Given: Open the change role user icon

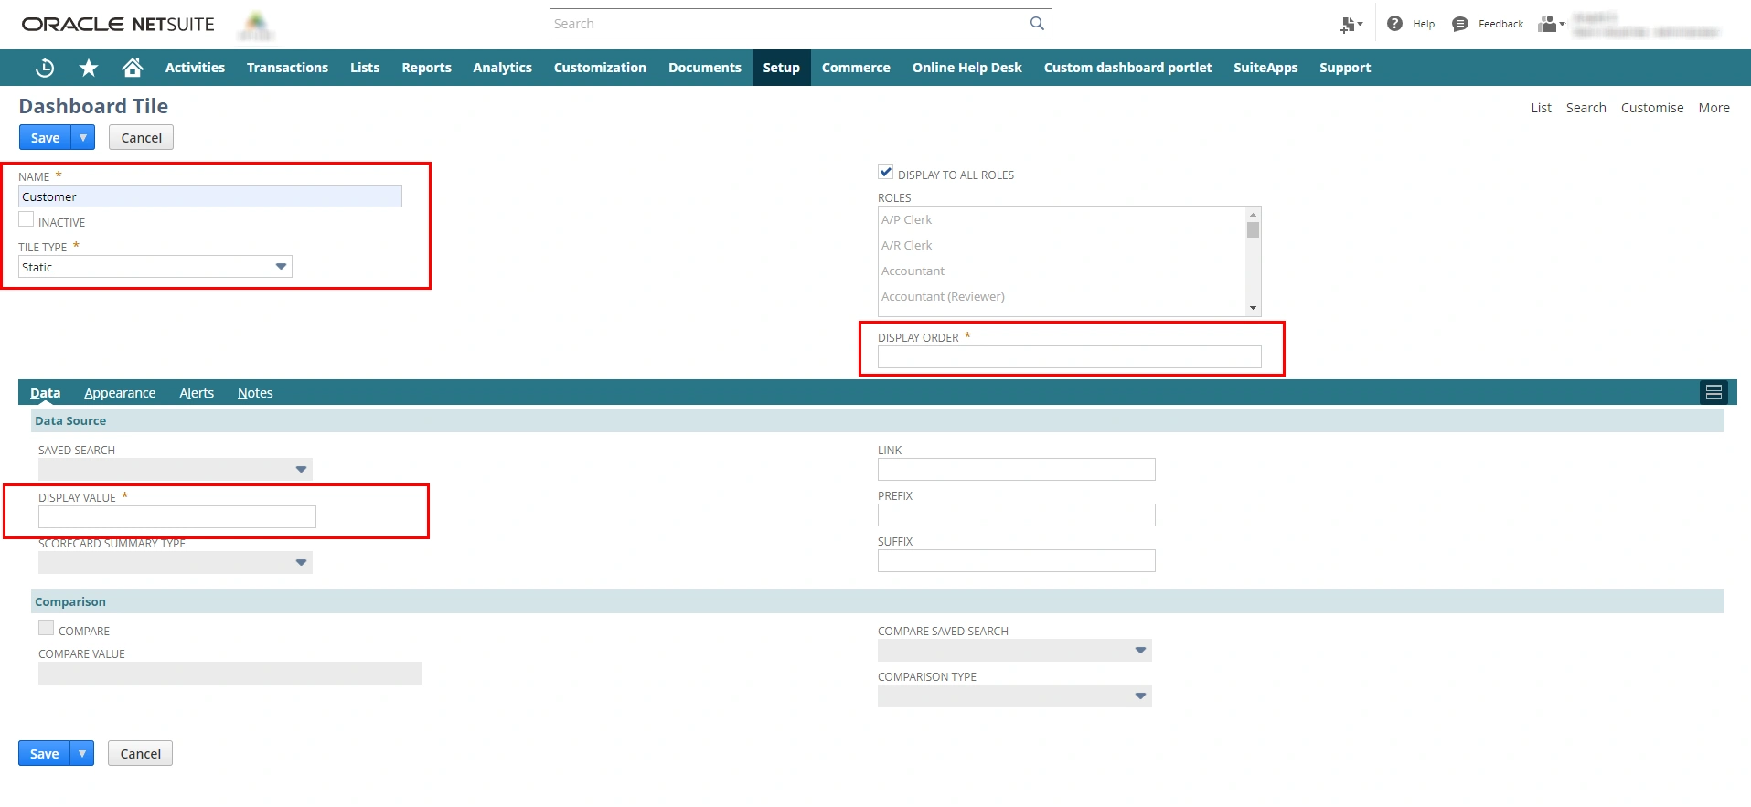Looking at the screenshot, I should tap(1551, 24).
